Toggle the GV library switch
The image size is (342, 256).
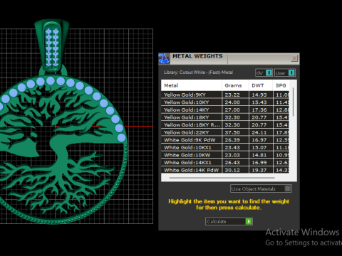click(x=264, y=73)
